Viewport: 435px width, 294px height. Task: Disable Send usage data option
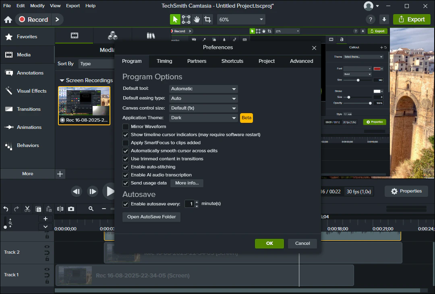pos(126,183)
